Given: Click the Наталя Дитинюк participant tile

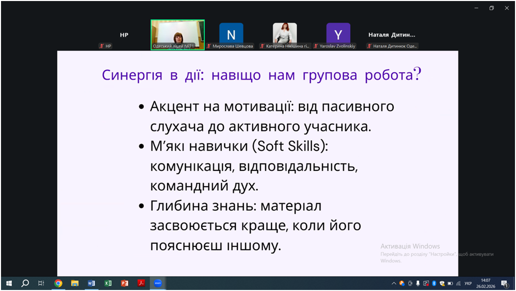Looking at the screenshot, I should (x=392, y=35).
